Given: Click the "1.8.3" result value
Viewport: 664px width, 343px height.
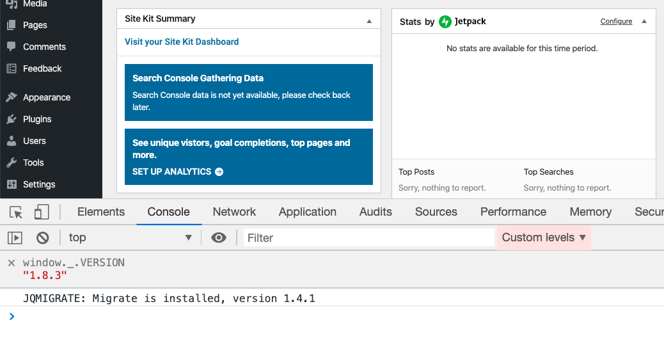Looking at the screenshot, I should tap(45, 275).
